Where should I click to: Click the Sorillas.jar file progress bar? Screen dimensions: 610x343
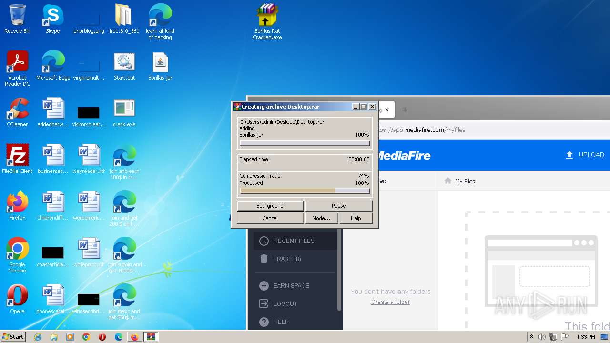[x=305, y=143]
